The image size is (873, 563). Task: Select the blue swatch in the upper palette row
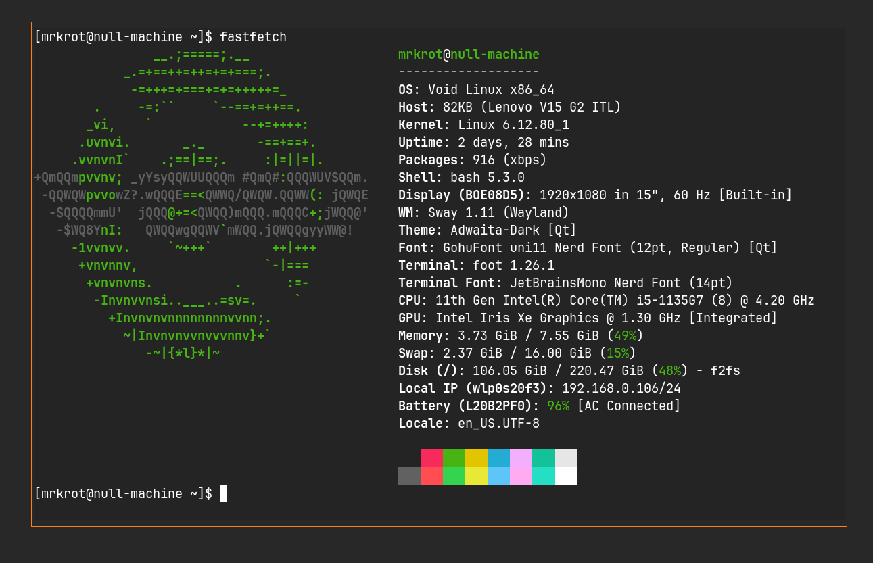point(498,458)
